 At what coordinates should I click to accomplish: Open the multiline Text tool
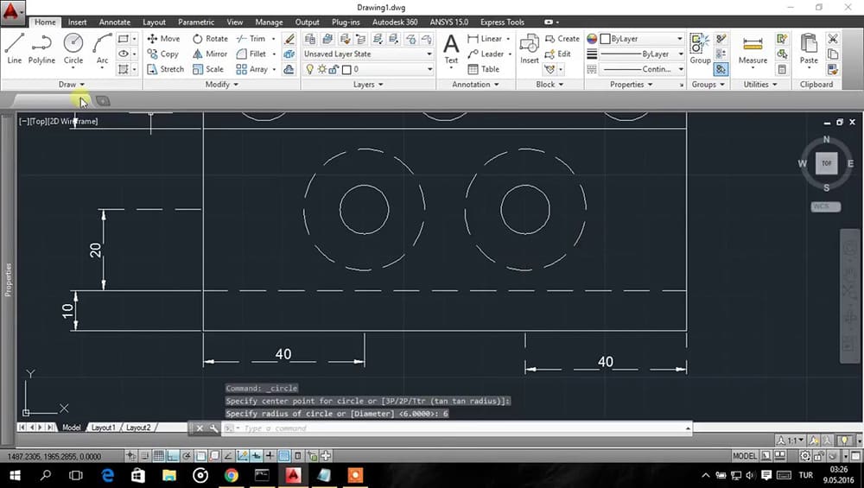[451, 48]
